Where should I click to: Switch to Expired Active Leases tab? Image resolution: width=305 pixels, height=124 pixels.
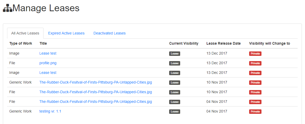(x=66, y=33)
